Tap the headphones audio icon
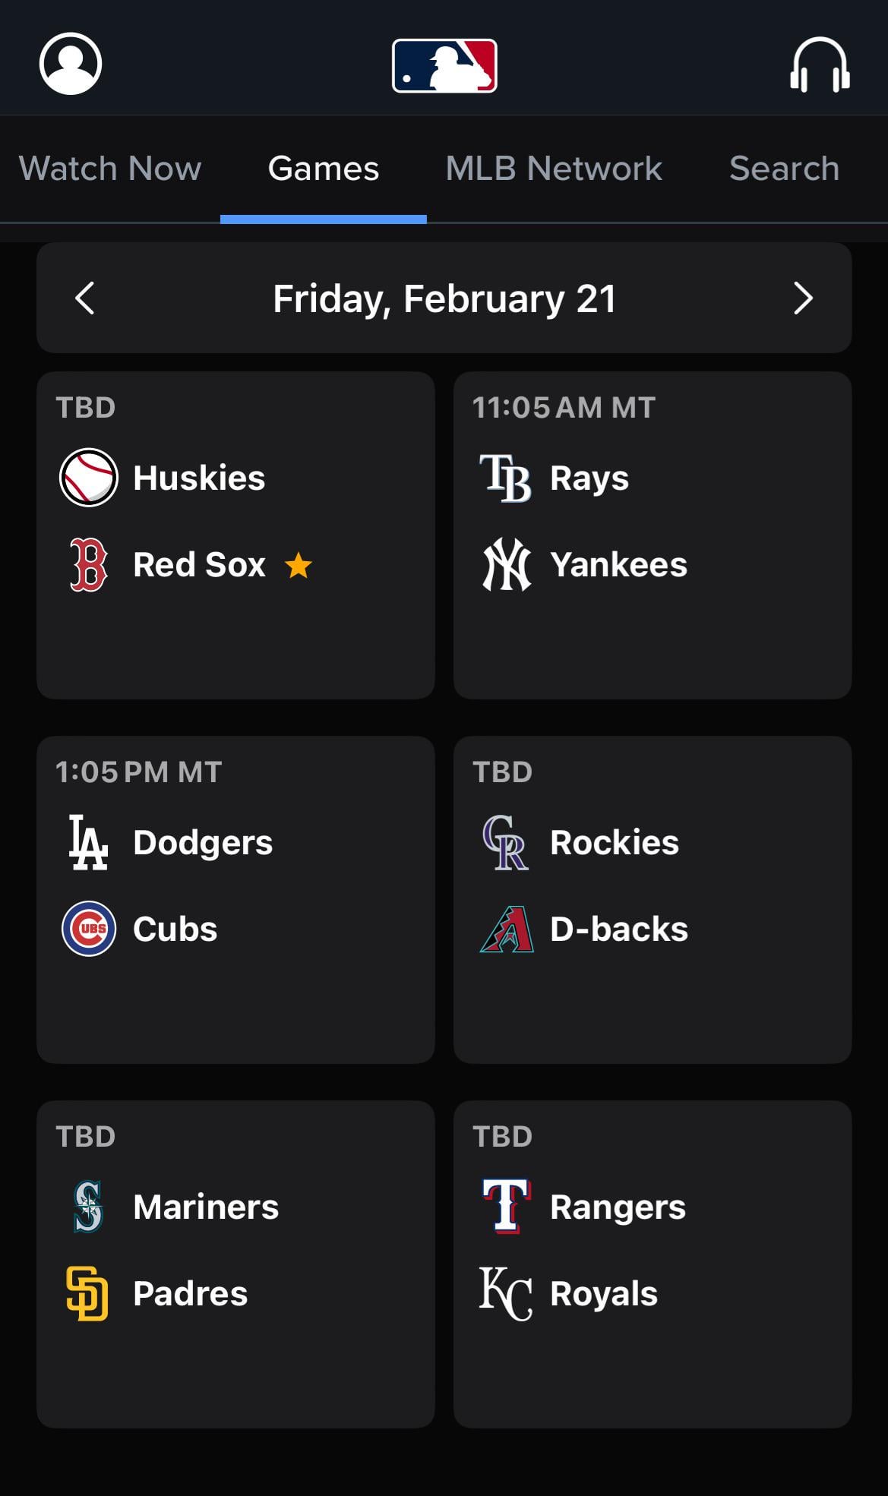This screenshot has height=1496, width=888. (x=820, y=65)
